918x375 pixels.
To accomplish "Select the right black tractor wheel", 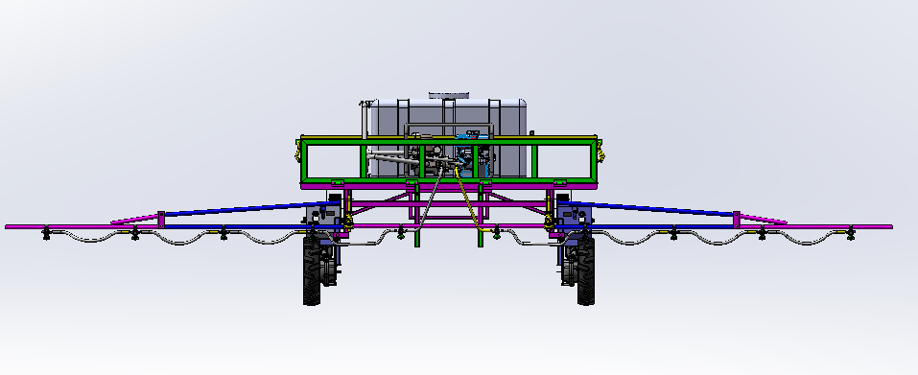I will coord(585,270).
